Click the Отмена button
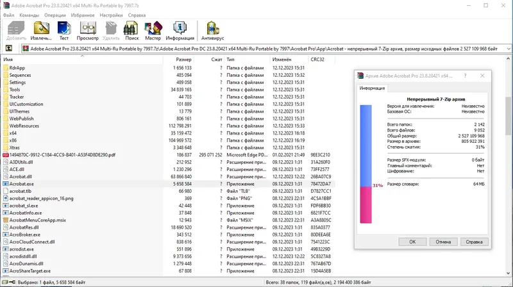The height and width of the screenshot is (287, 513). coord(443,242)
